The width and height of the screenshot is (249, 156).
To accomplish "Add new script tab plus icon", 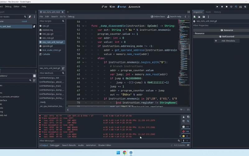I will [x=68, y=12].
